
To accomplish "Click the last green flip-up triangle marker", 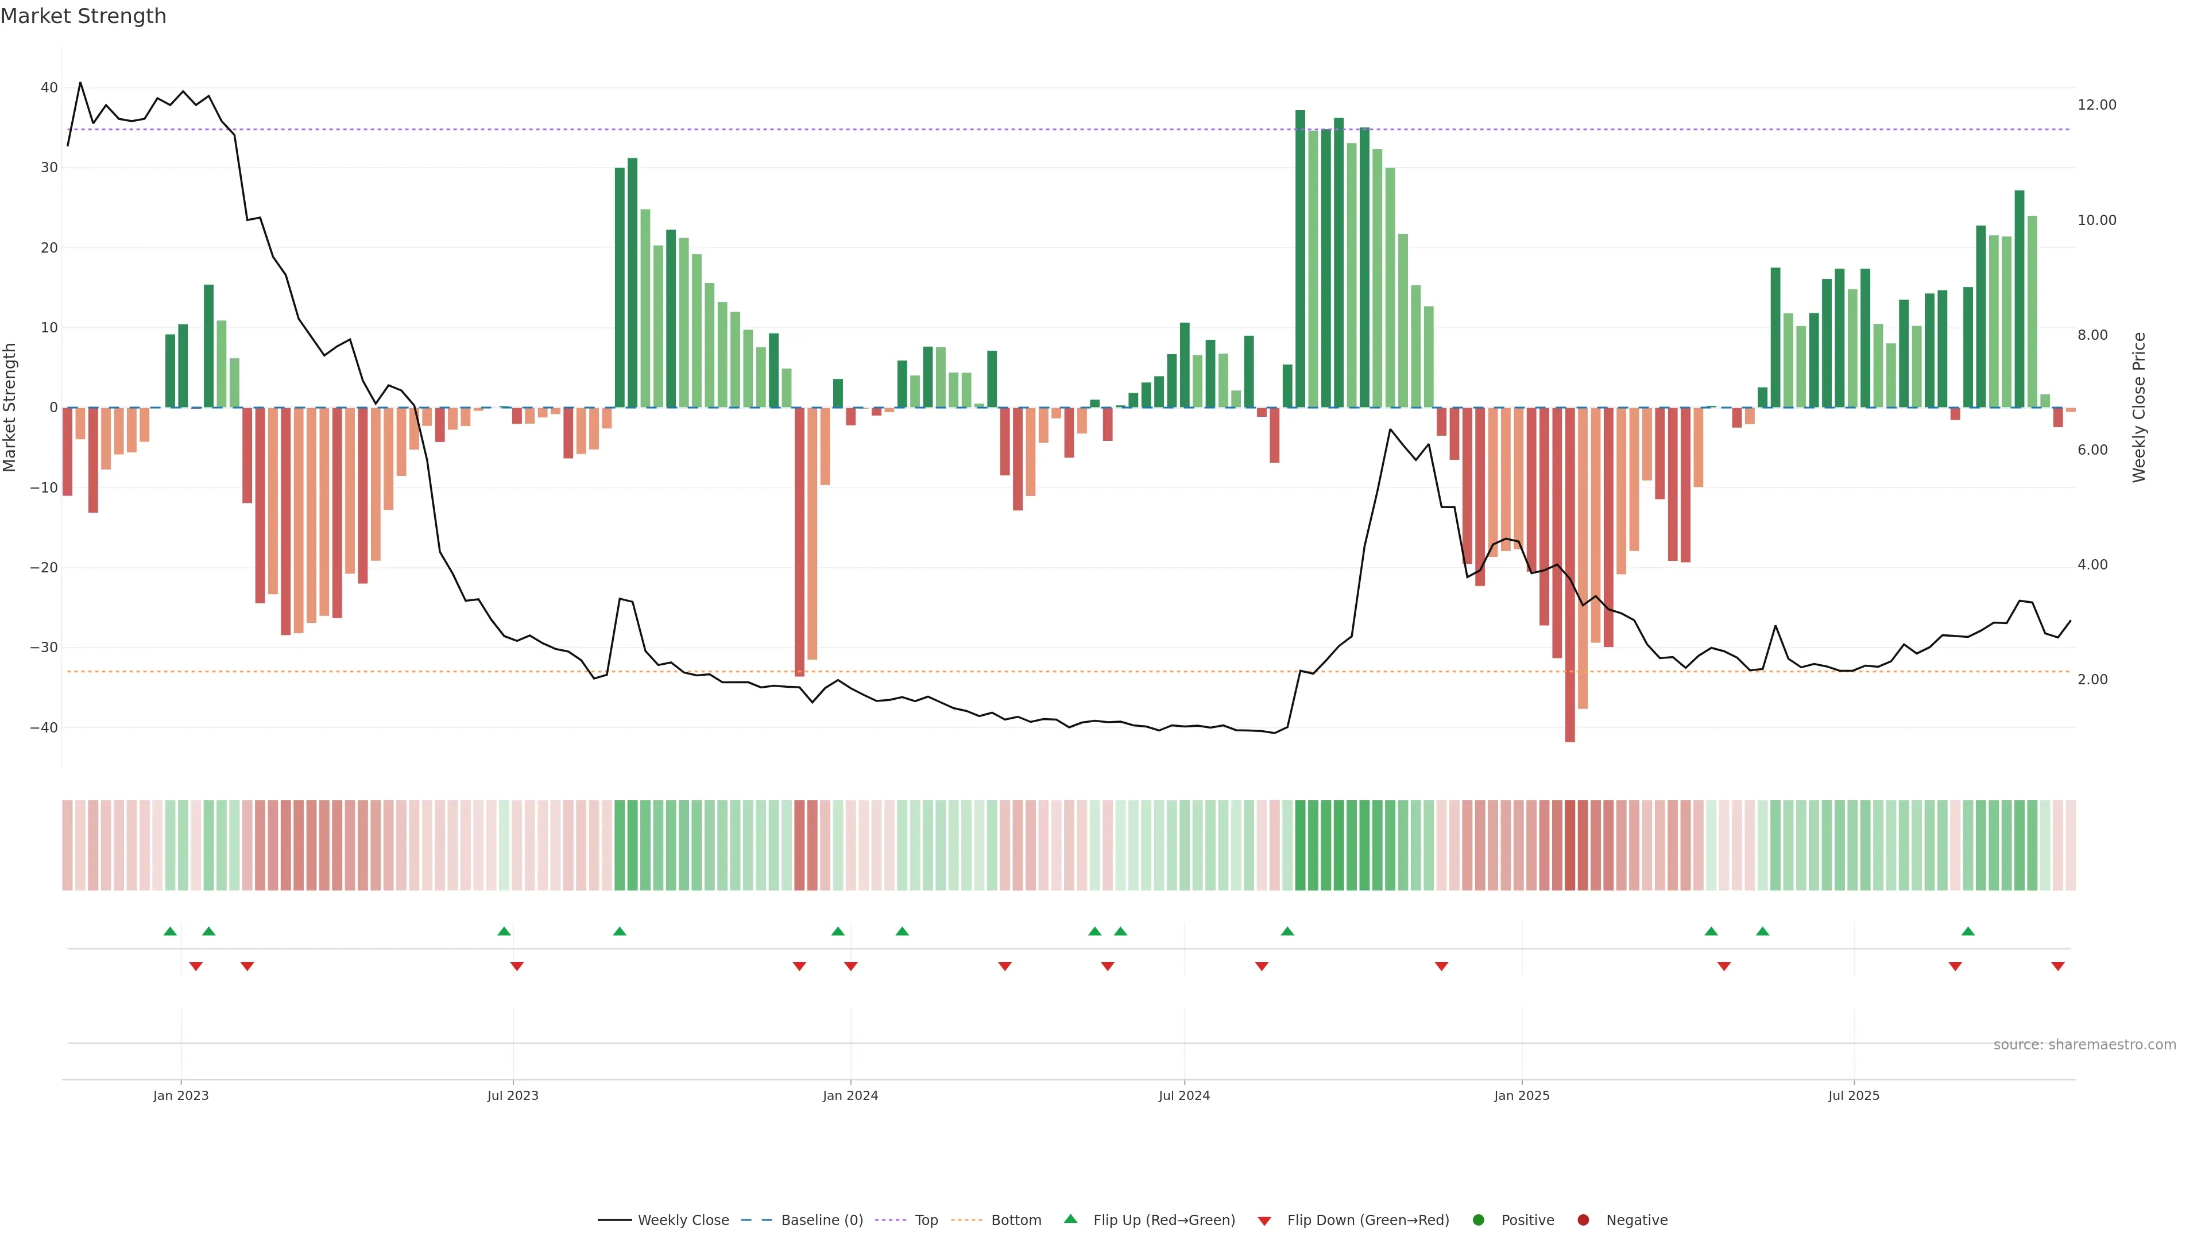I will [1968, 931].
